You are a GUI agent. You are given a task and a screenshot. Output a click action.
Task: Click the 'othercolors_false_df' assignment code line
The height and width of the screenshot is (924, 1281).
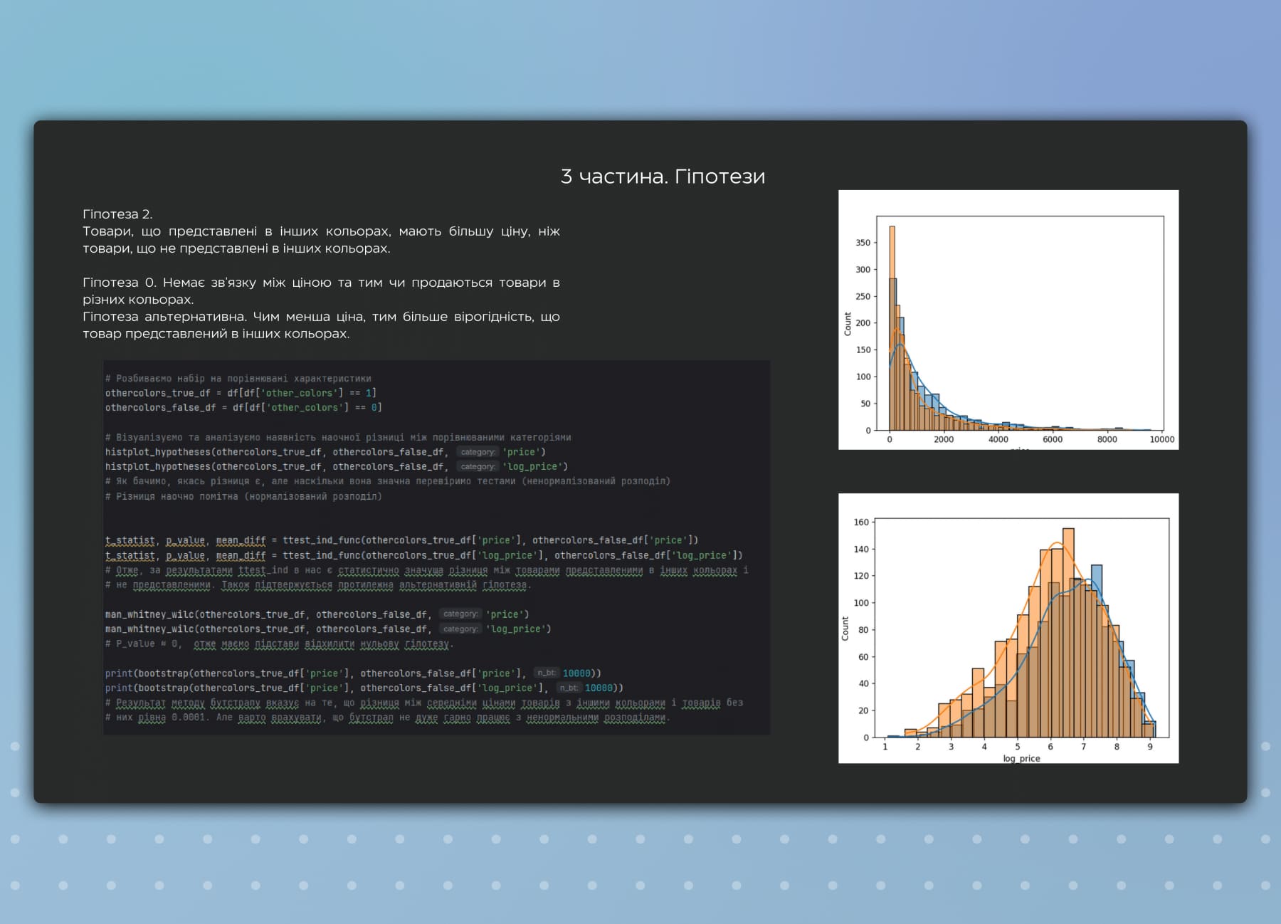[243, 408]
